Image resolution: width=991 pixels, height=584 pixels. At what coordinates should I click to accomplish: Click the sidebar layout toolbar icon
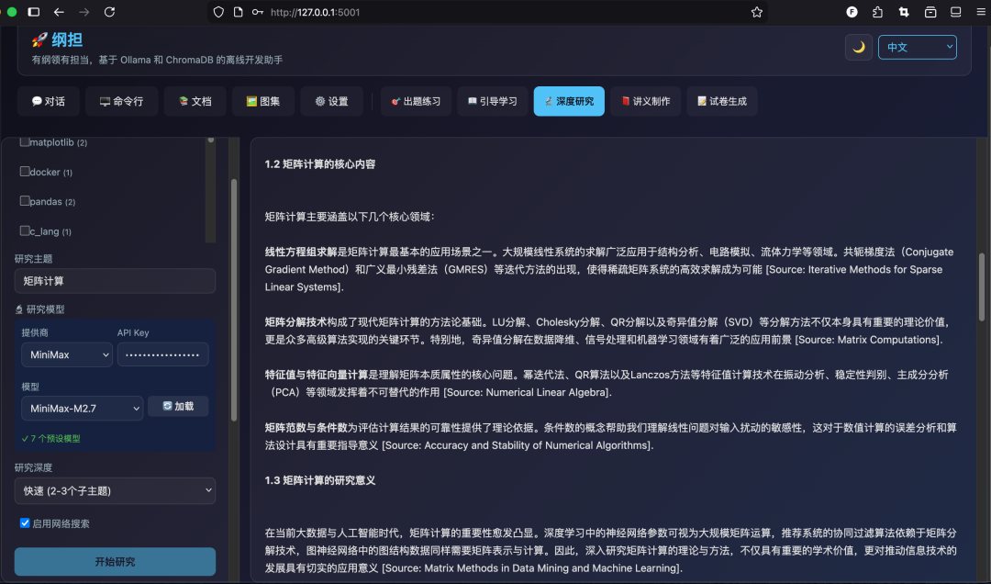955,12
